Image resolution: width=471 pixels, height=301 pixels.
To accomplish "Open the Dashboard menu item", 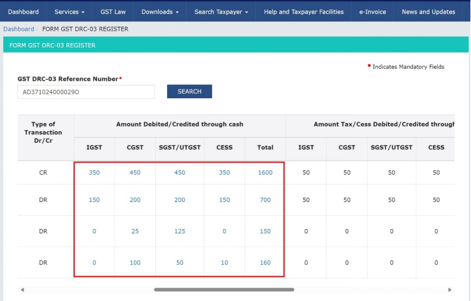I will 23,12.
